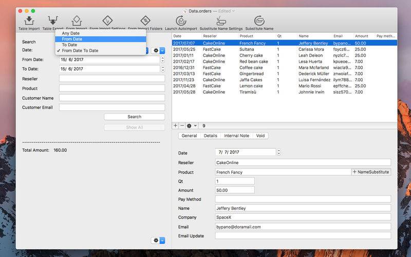
Task: Switch to the Details tab
Action: pos(210,136)
